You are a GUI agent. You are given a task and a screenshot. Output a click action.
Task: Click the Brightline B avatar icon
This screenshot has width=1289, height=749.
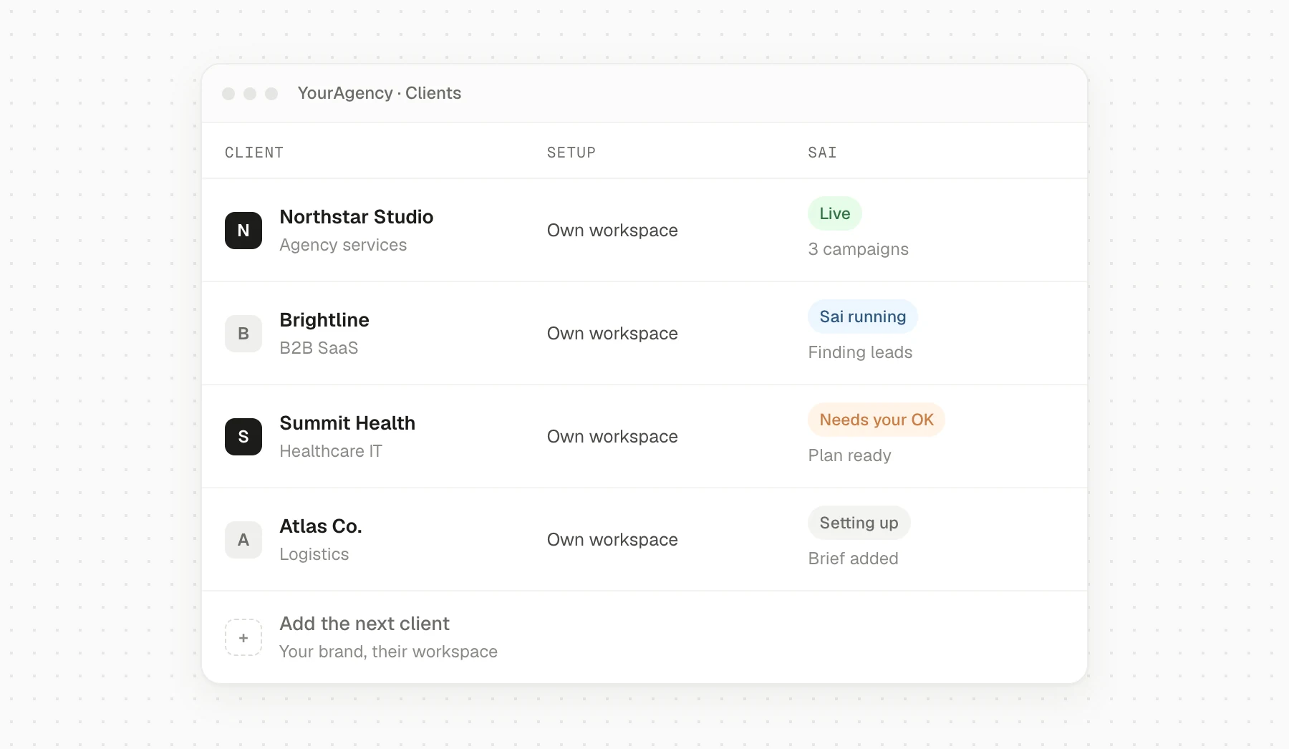[x=243, y=334]
